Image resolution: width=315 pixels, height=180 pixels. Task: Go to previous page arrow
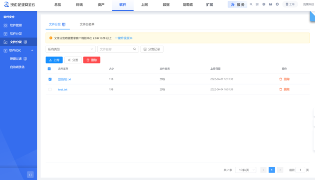pos(263,170)
